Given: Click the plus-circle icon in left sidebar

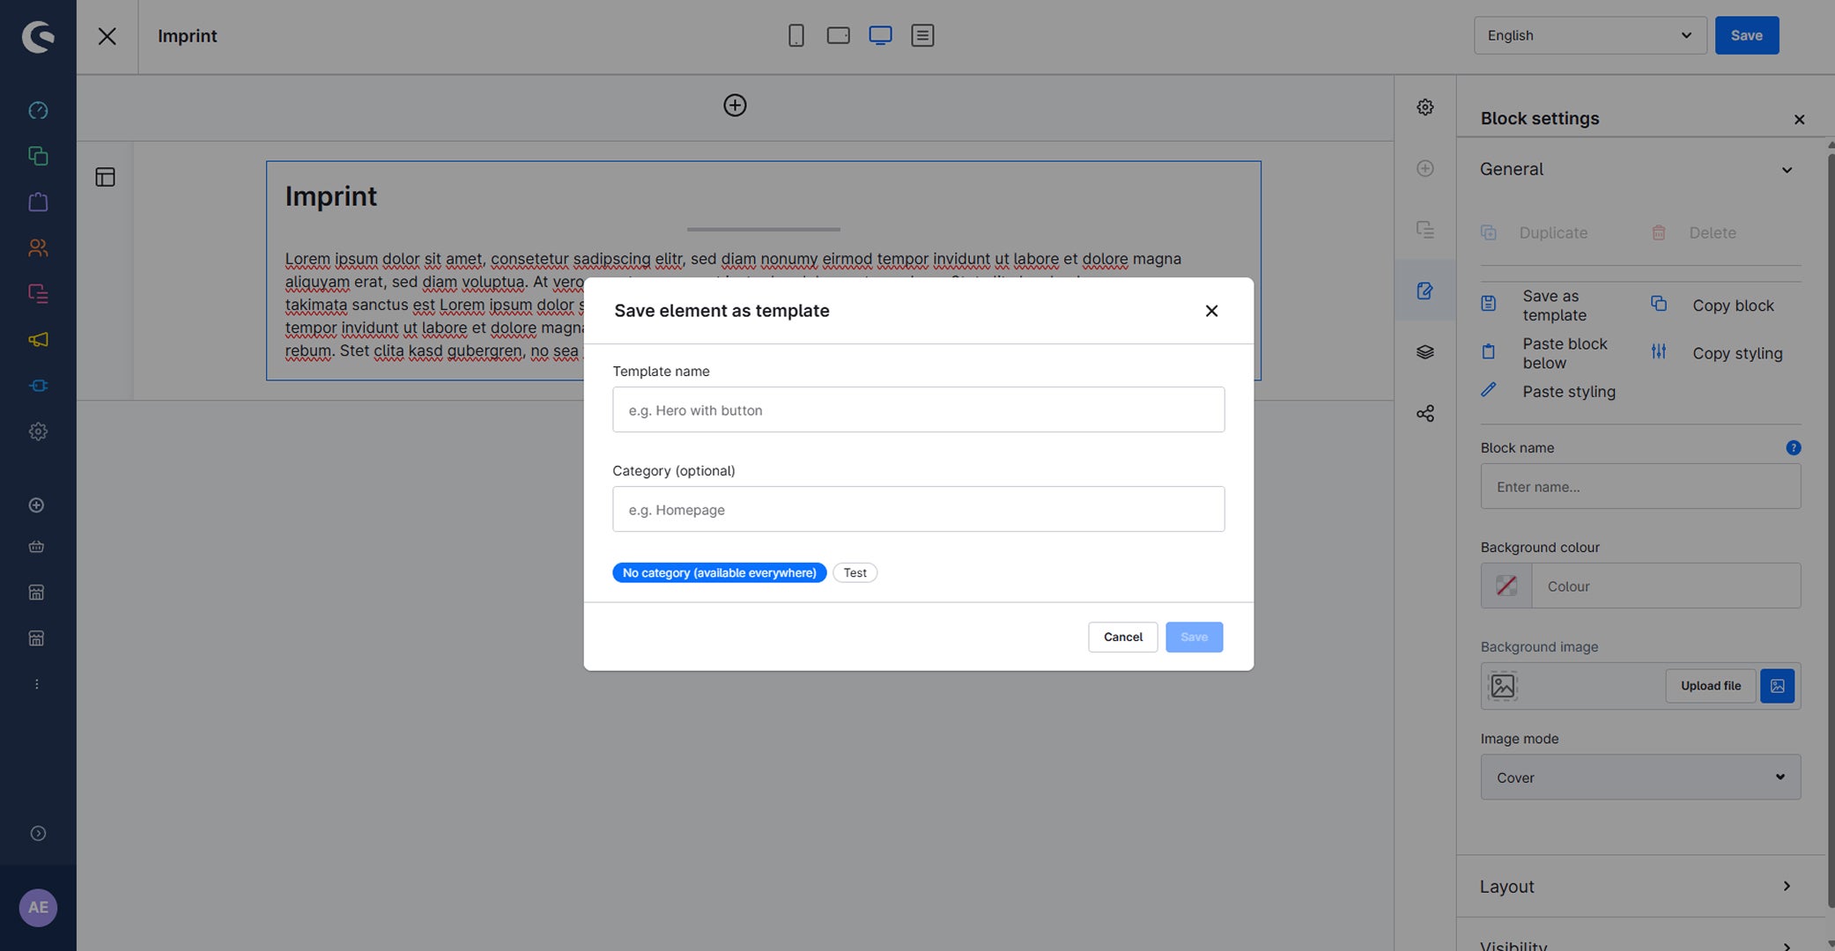Looking at the screenshot, I should pos(36,505).
